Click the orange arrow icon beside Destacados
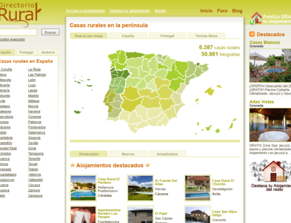Image resolution: width=291 pixels, height=223 pixels. (x=252, y=34)
